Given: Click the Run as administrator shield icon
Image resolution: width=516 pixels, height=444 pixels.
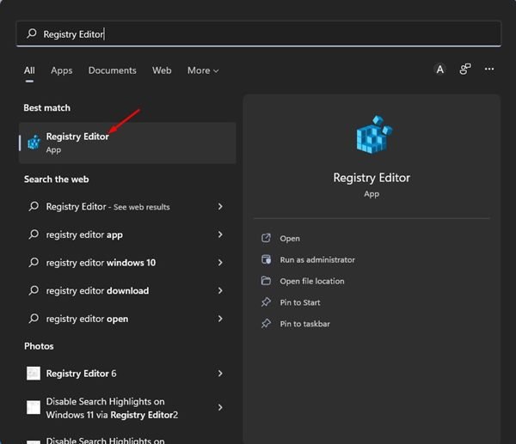Looking at the screenshot, I should pyautogui.click(x=266, y=259).
